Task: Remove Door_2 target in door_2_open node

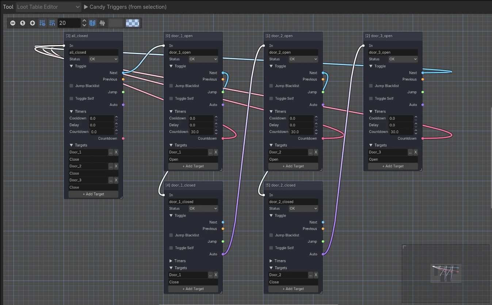Action: (x=316, y=152)
